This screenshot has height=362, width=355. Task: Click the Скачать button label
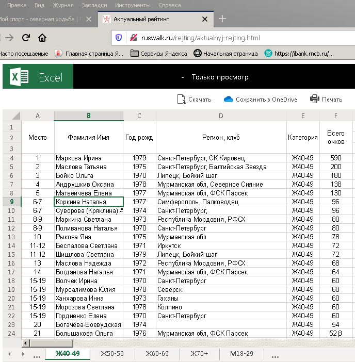200,100
